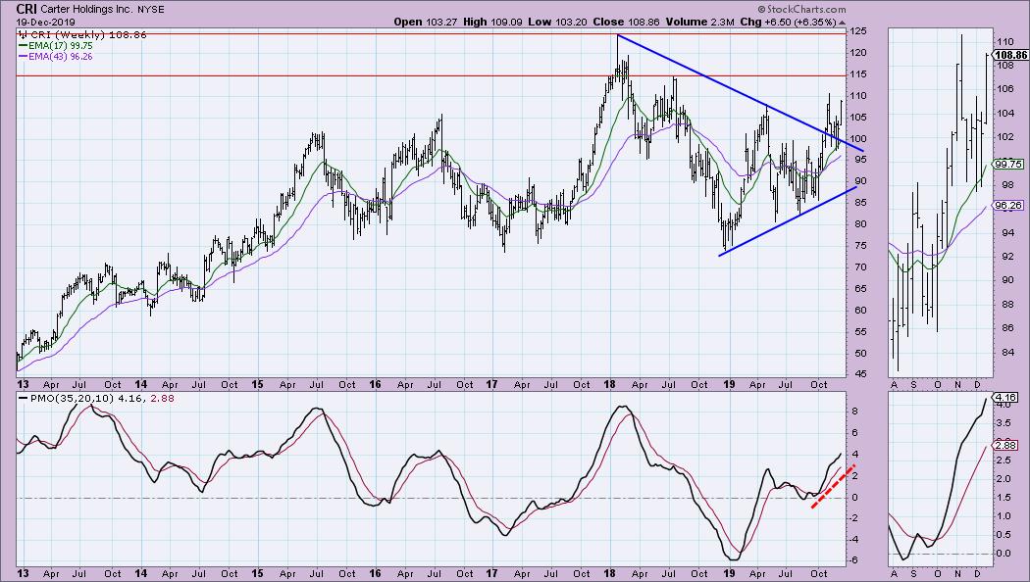
Task: Click the red 2.88 value in the PMO legend
Action: pyautogui.click(x=164, y=398)
